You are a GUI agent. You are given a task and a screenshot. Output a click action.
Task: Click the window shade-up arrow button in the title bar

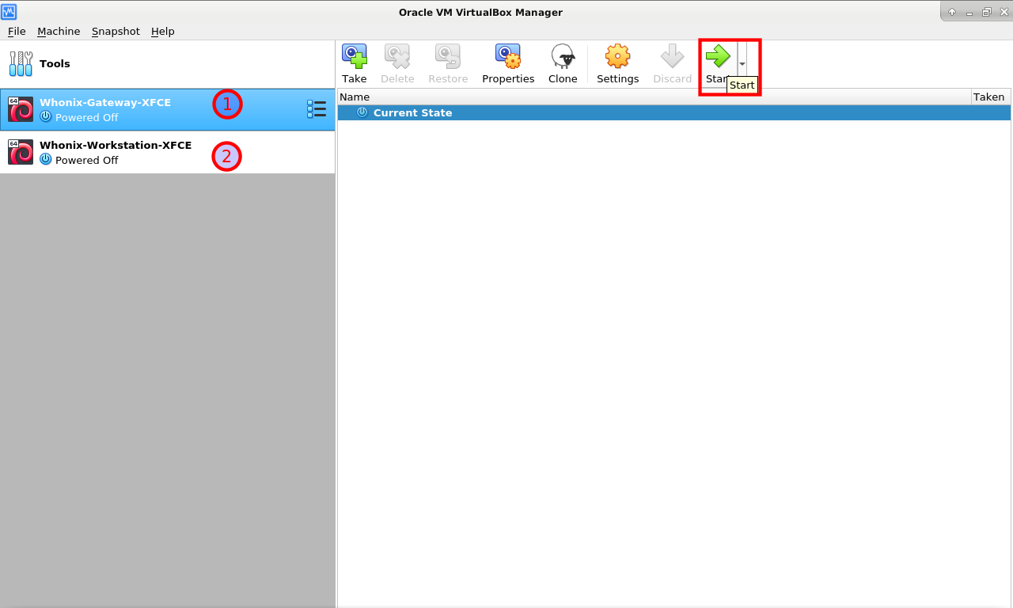952,12
